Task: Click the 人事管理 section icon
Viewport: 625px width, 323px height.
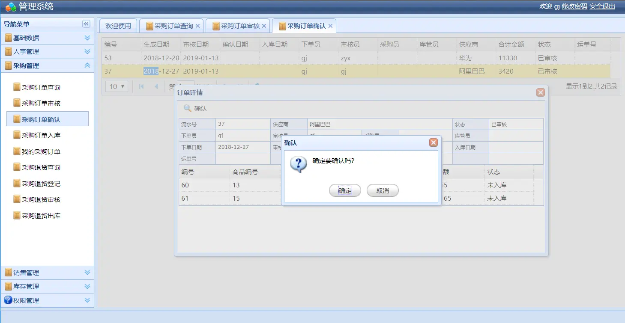Action: [8, 51]
